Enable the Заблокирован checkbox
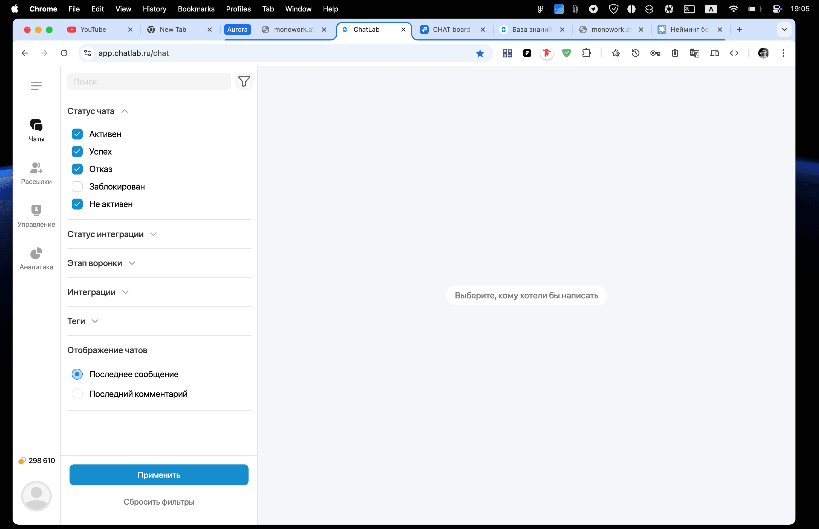Viewport: 819px width, 529px height. point(77,187)
